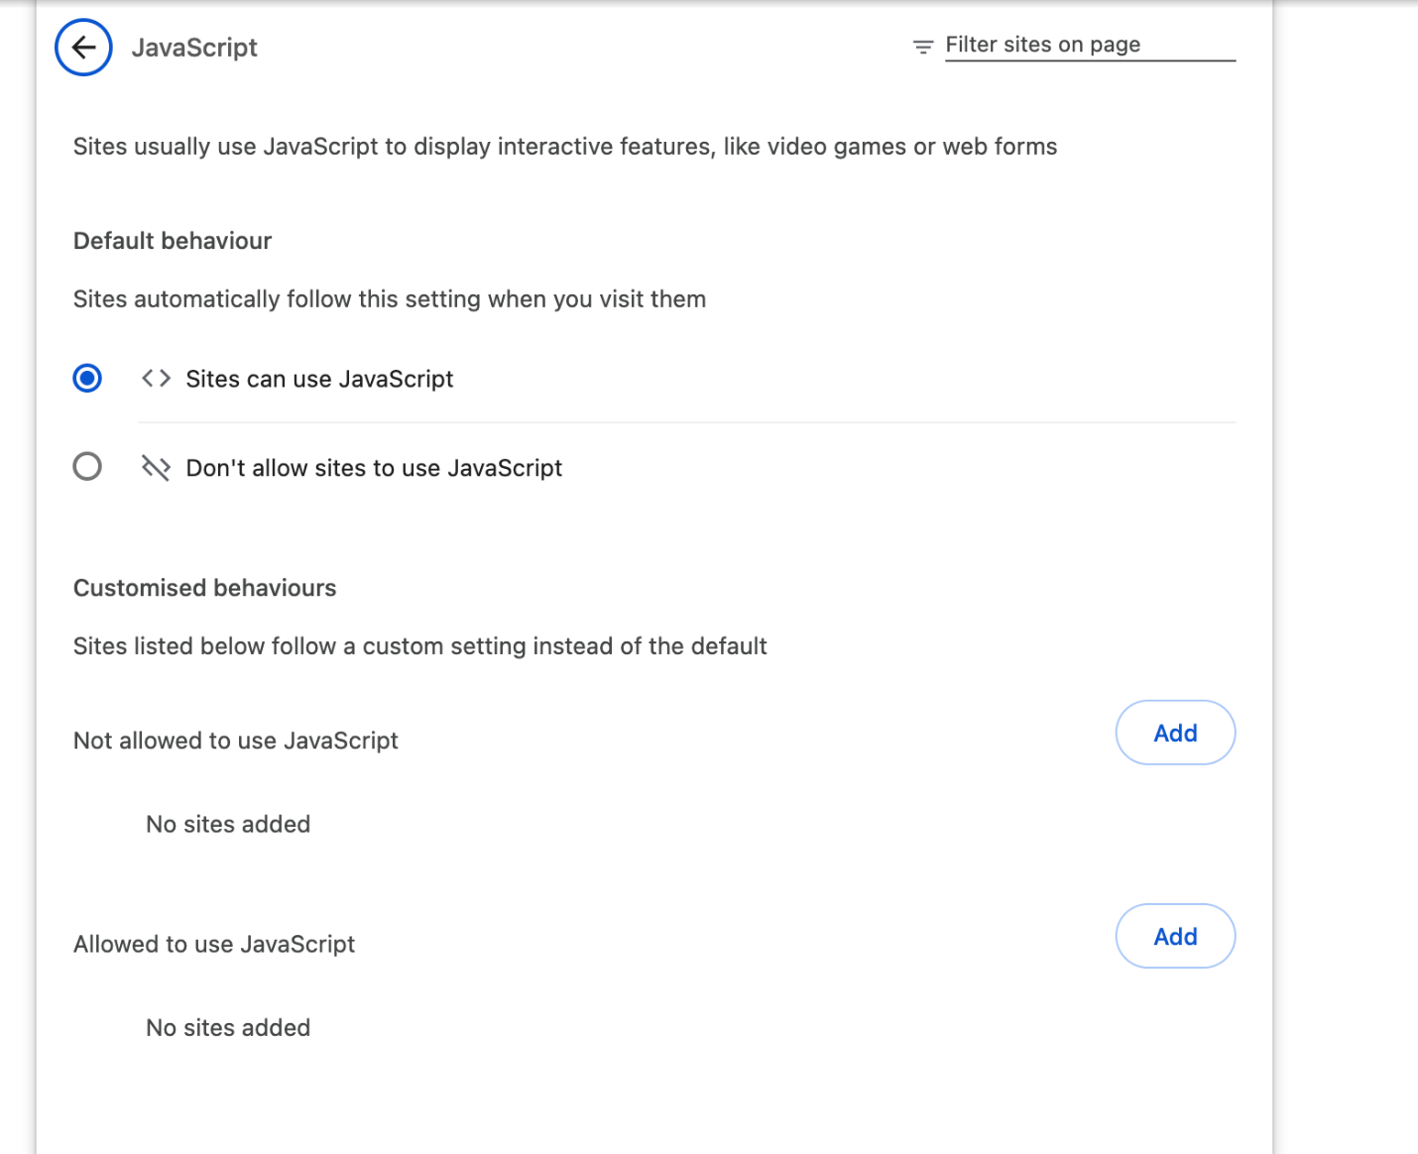Screen dimensions: 1418x1154
Task: Add a site not allowed to use JavaScript
Action: [x=1175, y=733]
